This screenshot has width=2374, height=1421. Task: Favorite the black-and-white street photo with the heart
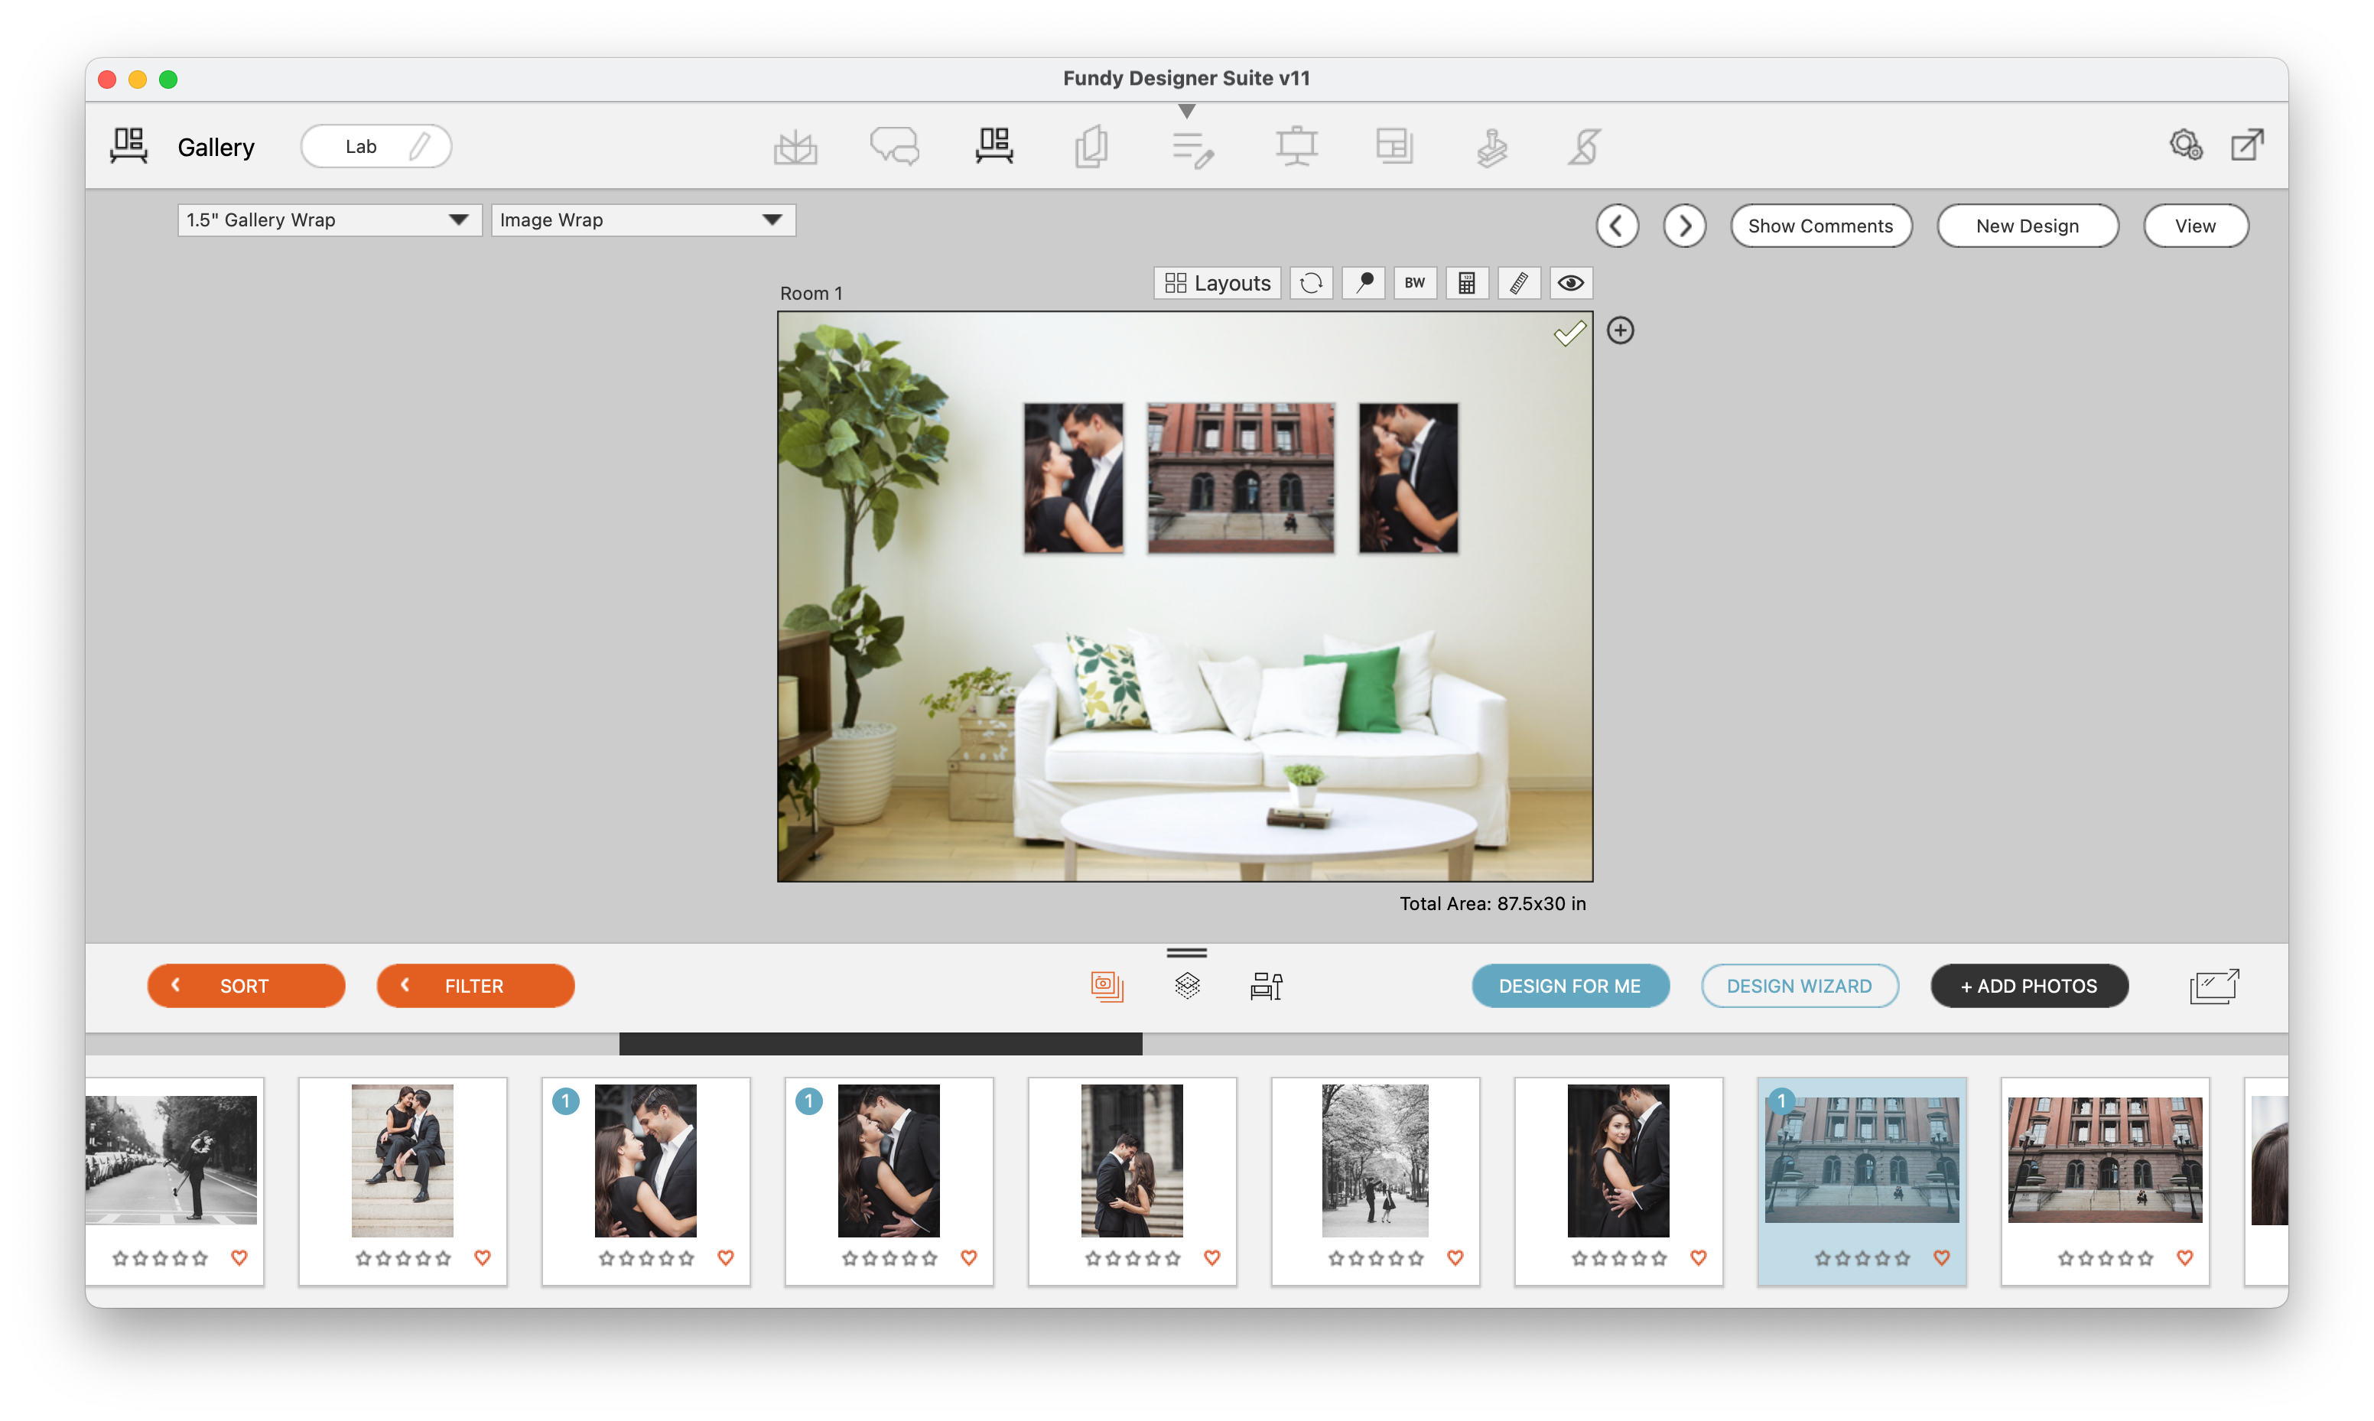pos(239,1257)
